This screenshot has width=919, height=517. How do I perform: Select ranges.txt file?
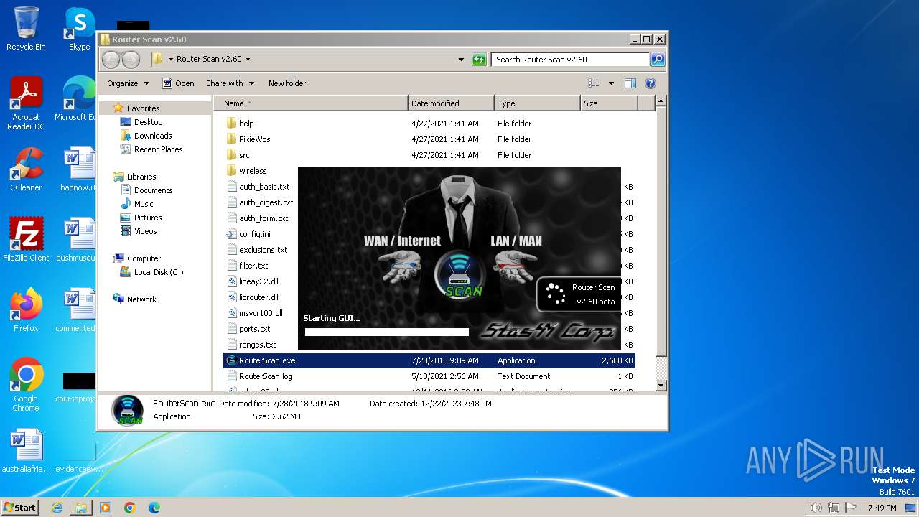point(251,345)
